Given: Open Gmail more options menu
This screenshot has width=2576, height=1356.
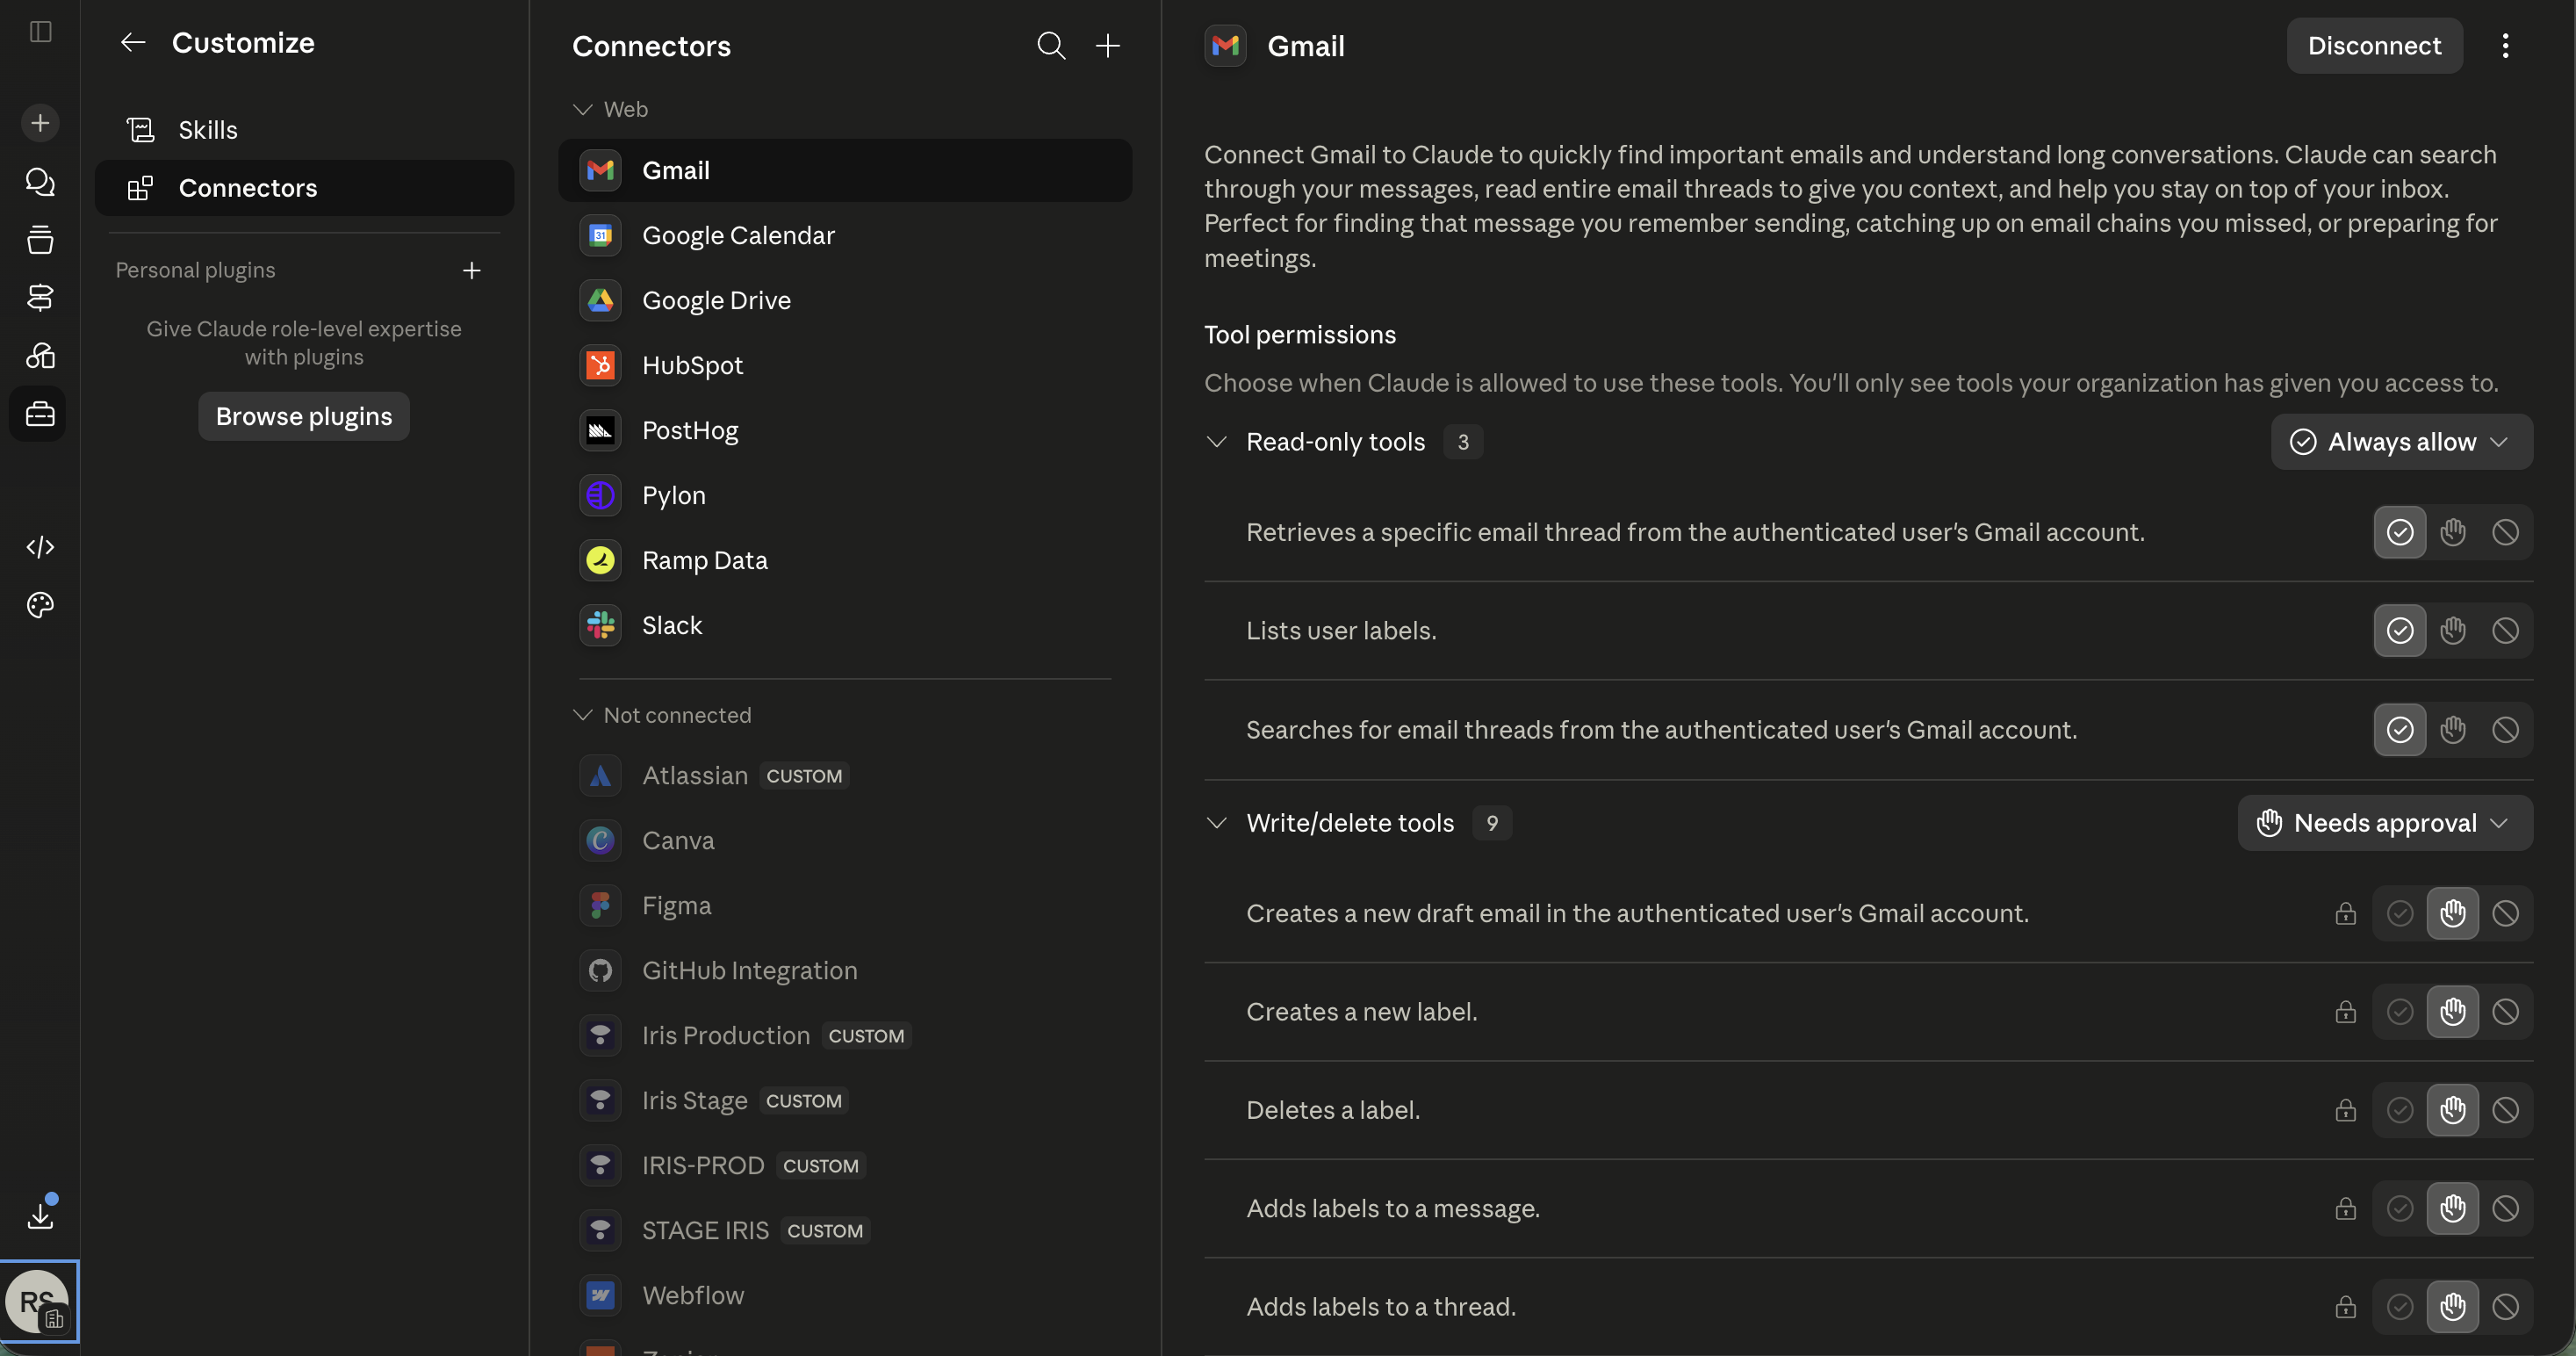Looking at the screenshot, I should (2506, 46).
